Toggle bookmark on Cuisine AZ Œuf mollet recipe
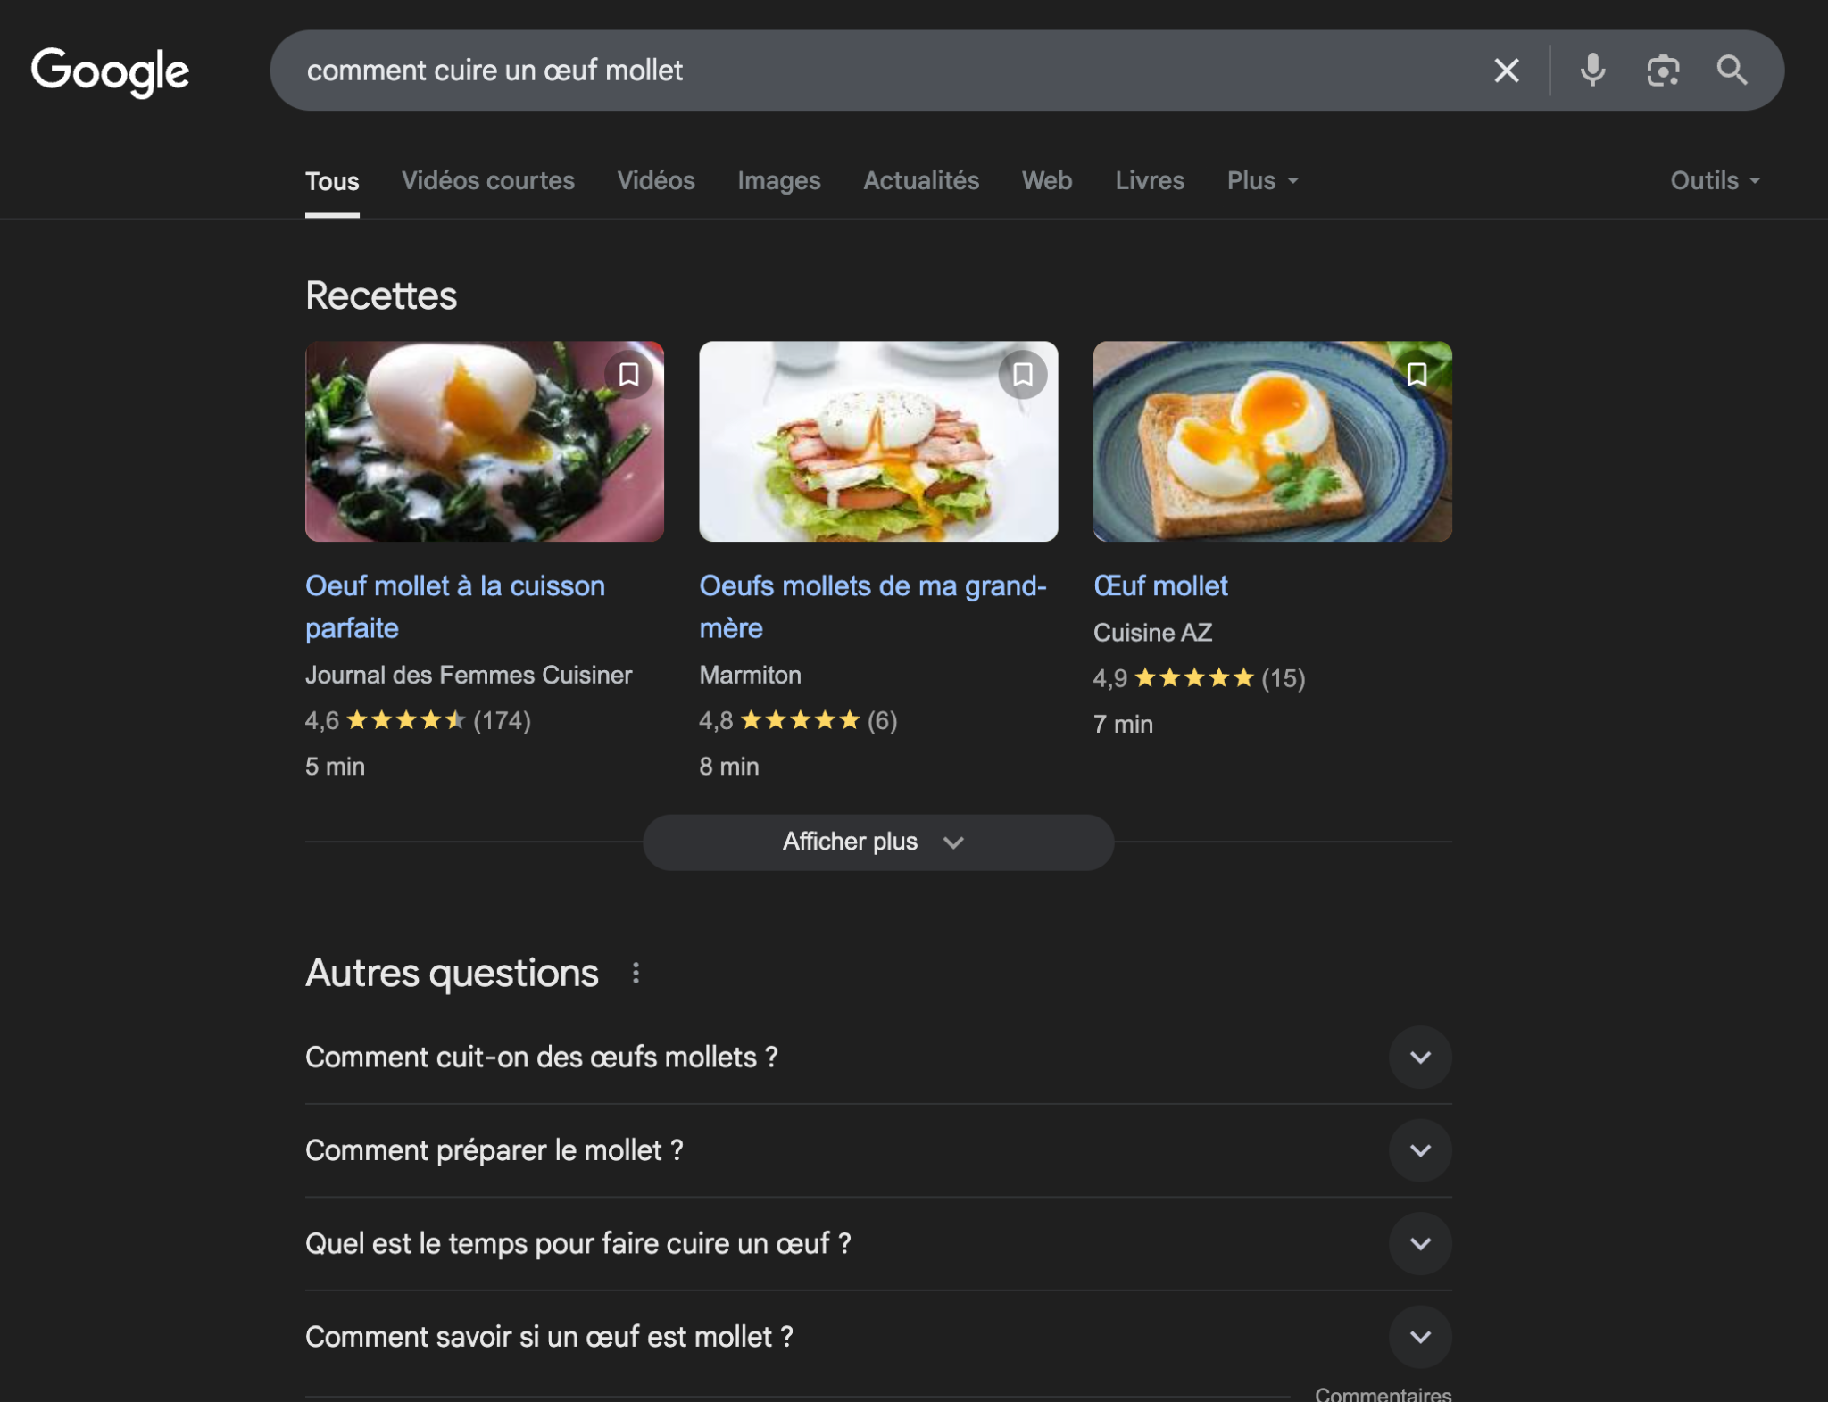The image size is (1828, 1402). [x=1417, y=375]
